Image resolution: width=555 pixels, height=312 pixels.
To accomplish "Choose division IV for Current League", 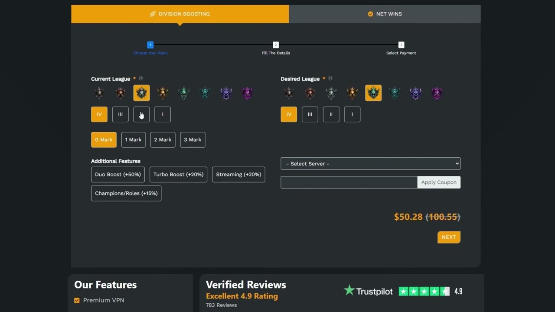I will 99,114.
